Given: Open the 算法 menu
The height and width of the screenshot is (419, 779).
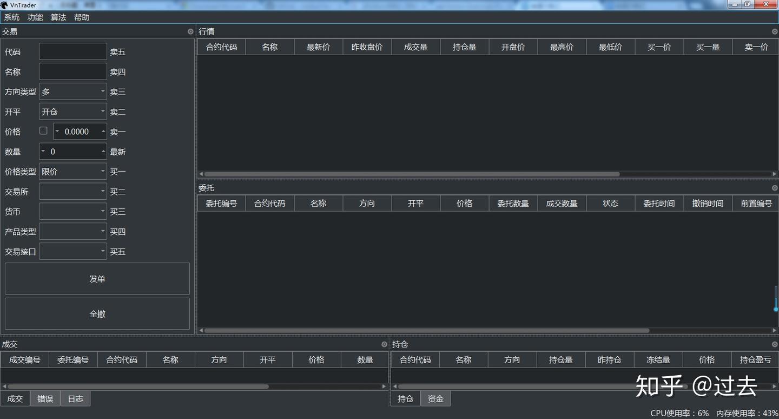Looking at the screenshot, I should [x=58, y=17].
